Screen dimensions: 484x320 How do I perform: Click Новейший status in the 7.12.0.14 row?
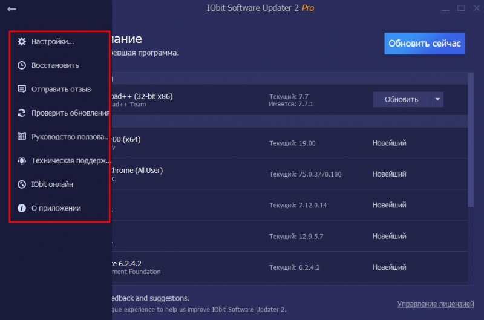click(x=389, y=205)
